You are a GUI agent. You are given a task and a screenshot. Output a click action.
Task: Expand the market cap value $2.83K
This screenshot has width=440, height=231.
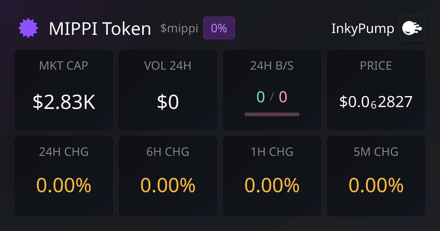64,103
